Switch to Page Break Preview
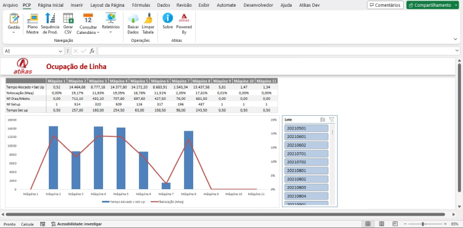 click(395, 224)
